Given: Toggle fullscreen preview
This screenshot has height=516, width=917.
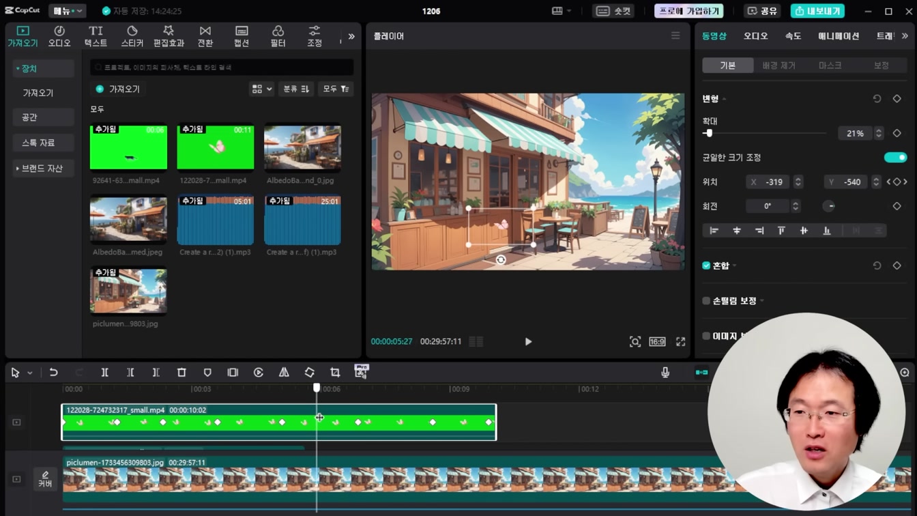Looking at the screenshot, I should click(x=680, y=342).
